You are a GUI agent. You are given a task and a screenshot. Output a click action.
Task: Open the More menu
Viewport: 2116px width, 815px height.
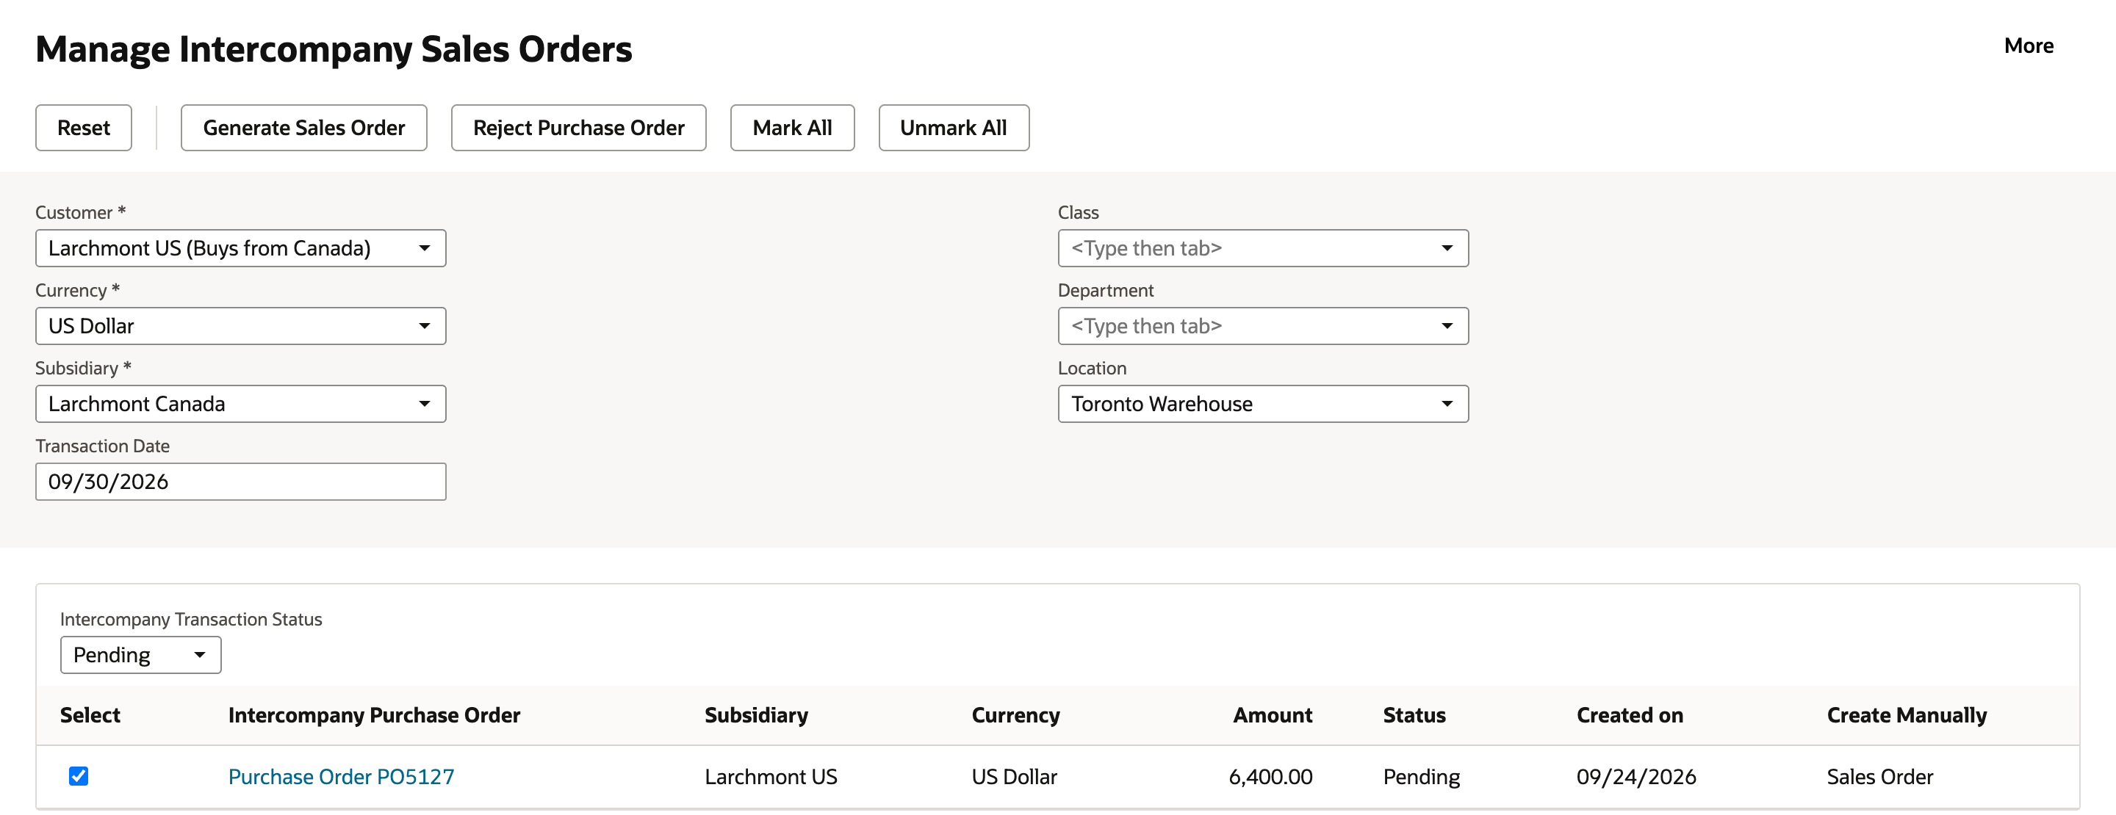(2028, 46)
